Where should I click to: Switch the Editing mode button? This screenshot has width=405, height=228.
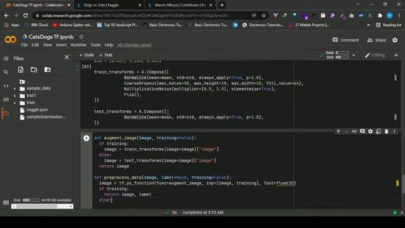coord(375,55)
